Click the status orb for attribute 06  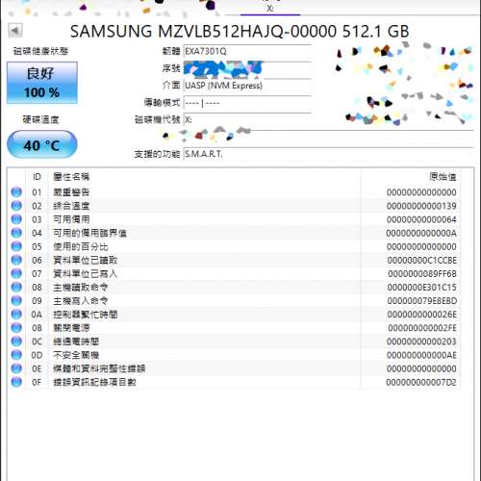pos(16,260)
